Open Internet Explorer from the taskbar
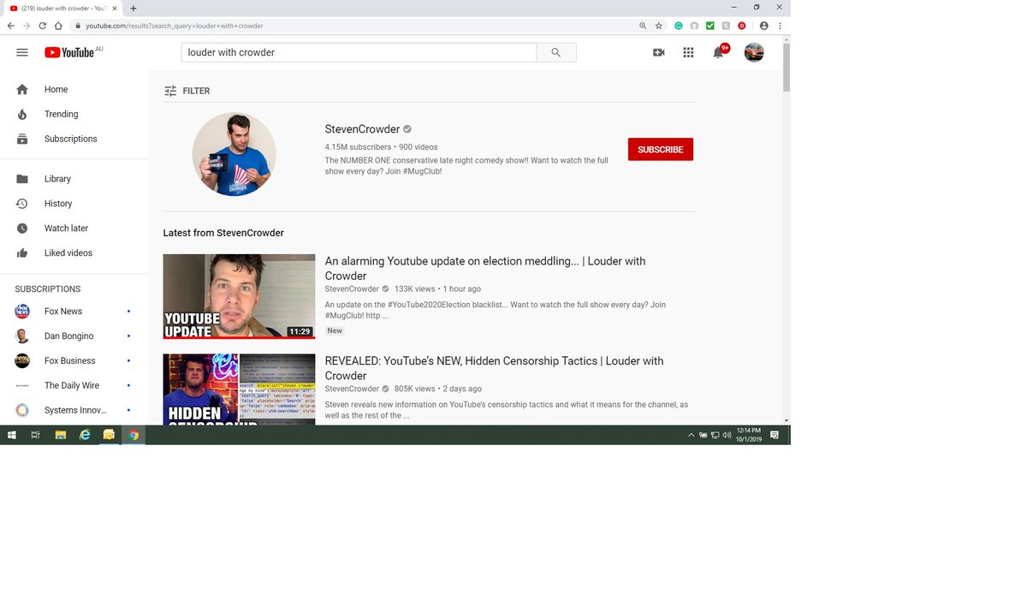 [x=85, y=435]
